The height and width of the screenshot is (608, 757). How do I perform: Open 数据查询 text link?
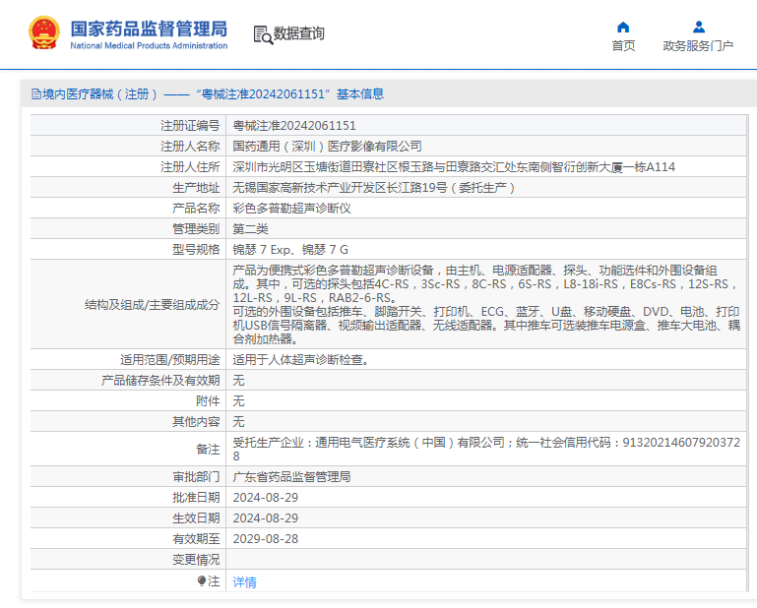299,33
